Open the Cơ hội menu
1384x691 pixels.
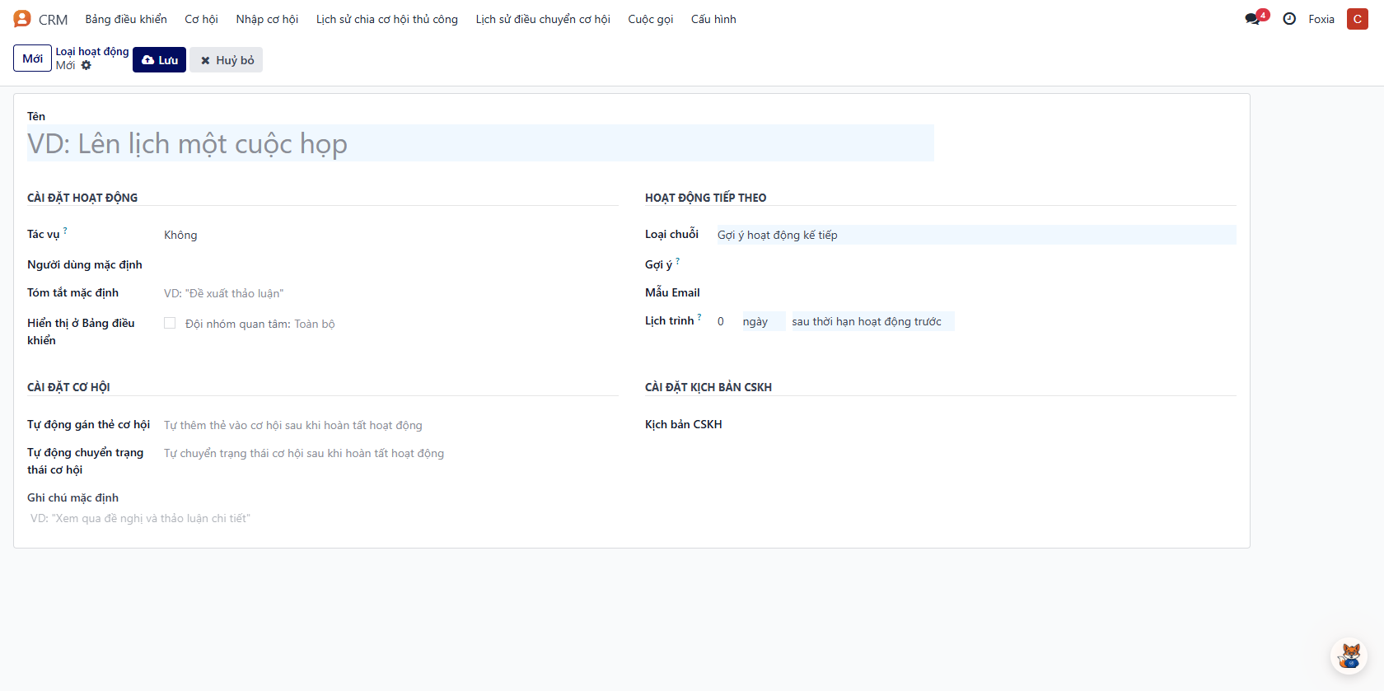(x=201, y=19)
